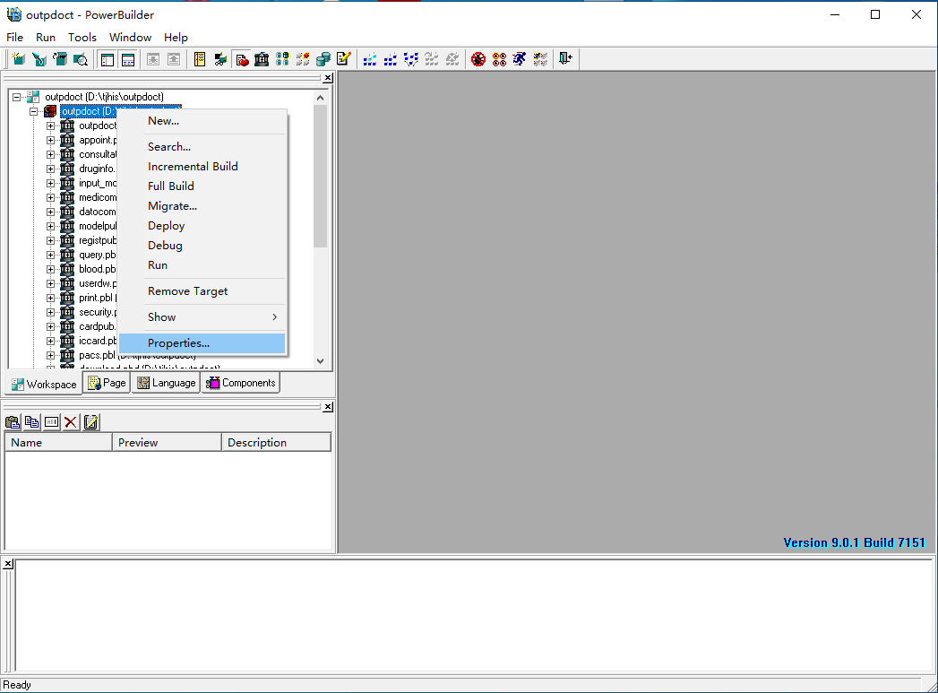Screen dimensions: 938x693
Task: Open the Library painter icon
Action: click(262, 58)
